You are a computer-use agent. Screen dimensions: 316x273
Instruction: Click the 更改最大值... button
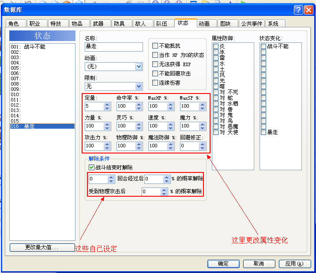tap(42, 247)
